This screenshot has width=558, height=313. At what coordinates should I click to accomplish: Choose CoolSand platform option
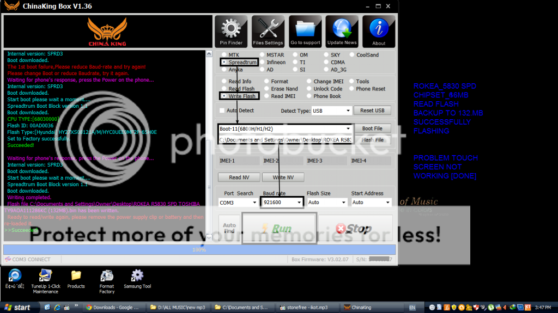(x=352, y=55)
